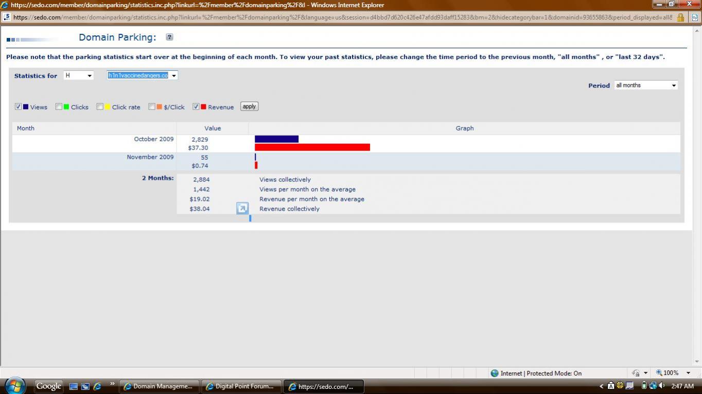
Task: Click the green Clicks color swatch
Action: [x=66, y=107]
